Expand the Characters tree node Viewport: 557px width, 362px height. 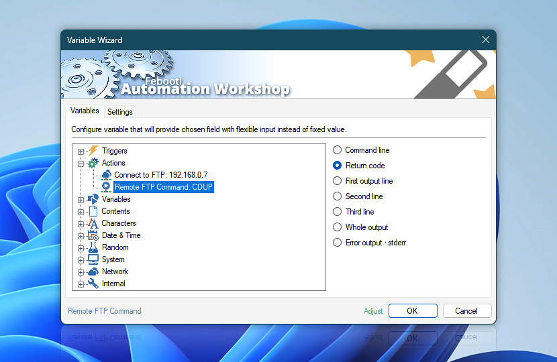(81, 225)
